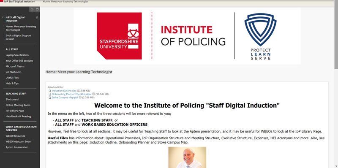338x168 pixels.
Task: Open the Laptop Specification page
Action: tap(17, 55)
